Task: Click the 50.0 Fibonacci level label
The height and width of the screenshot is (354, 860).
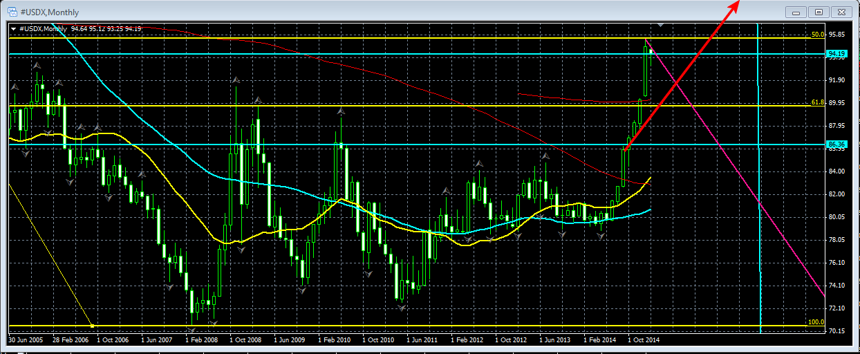Action: [x=817, y=34]
